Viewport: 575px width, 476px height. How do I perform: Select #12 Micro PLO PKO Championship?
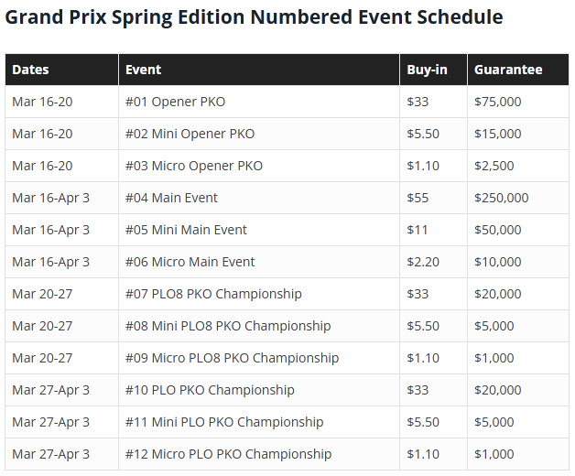point(229,454)
